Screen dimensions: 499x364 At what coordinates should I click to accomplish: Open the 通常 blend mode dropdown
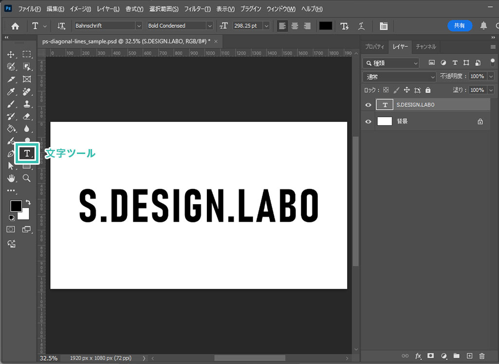tap(399, 77)
